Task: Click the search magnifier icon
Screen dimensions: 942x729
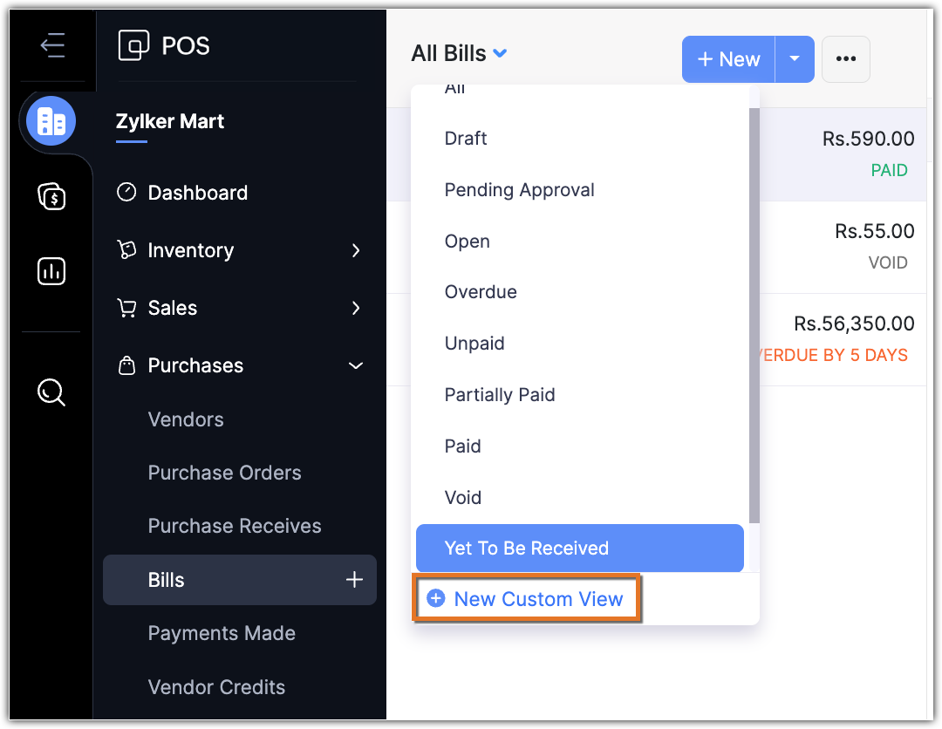Action: (x=51, y=393)
